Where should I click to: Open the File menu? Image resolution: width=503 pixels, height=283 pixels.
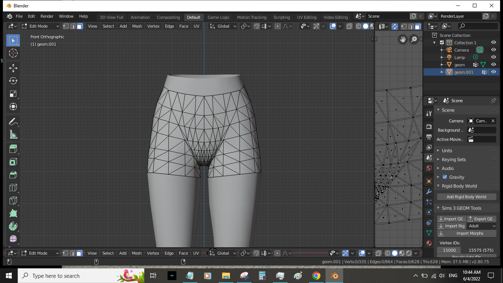19,16
